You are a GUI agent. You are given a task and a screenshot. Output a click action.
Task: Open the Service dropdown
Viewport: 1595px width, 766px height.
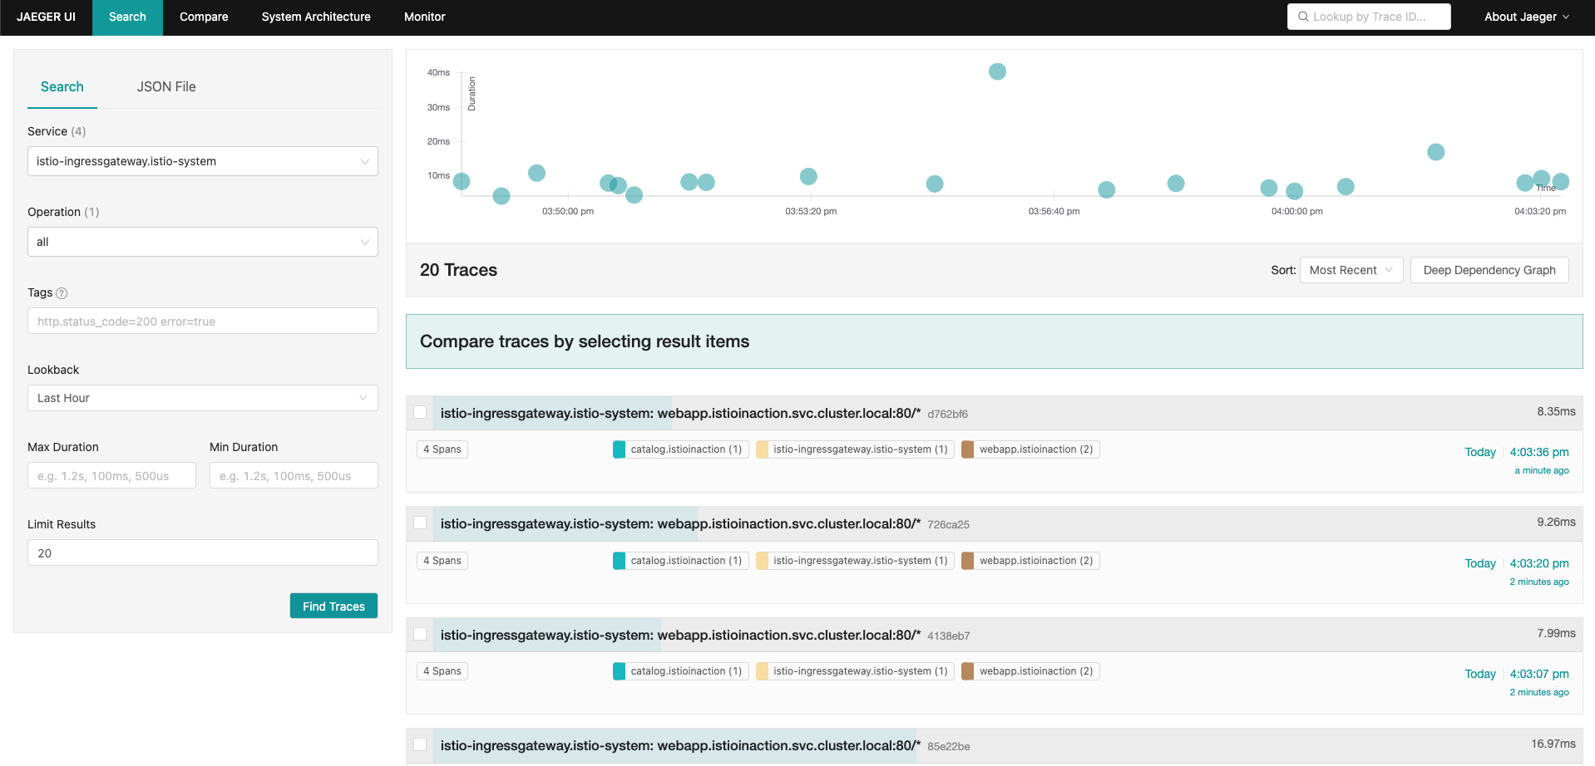tap(203, 161)
